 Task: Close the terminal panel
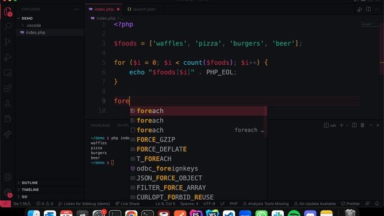[x=378, y=125]
